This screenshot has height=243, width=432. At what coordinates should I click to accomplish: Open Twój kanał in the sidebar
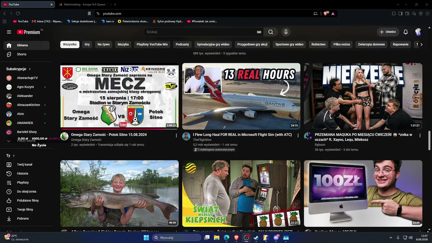[26, 164]
